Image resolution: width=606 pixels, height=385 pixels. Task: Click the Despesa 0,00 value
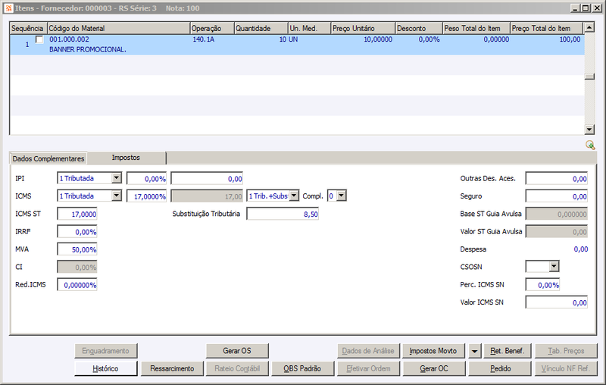(581, 249)
